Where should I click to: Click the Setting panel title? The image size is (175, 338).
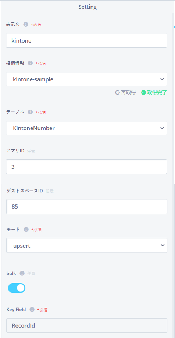(87, 7)
